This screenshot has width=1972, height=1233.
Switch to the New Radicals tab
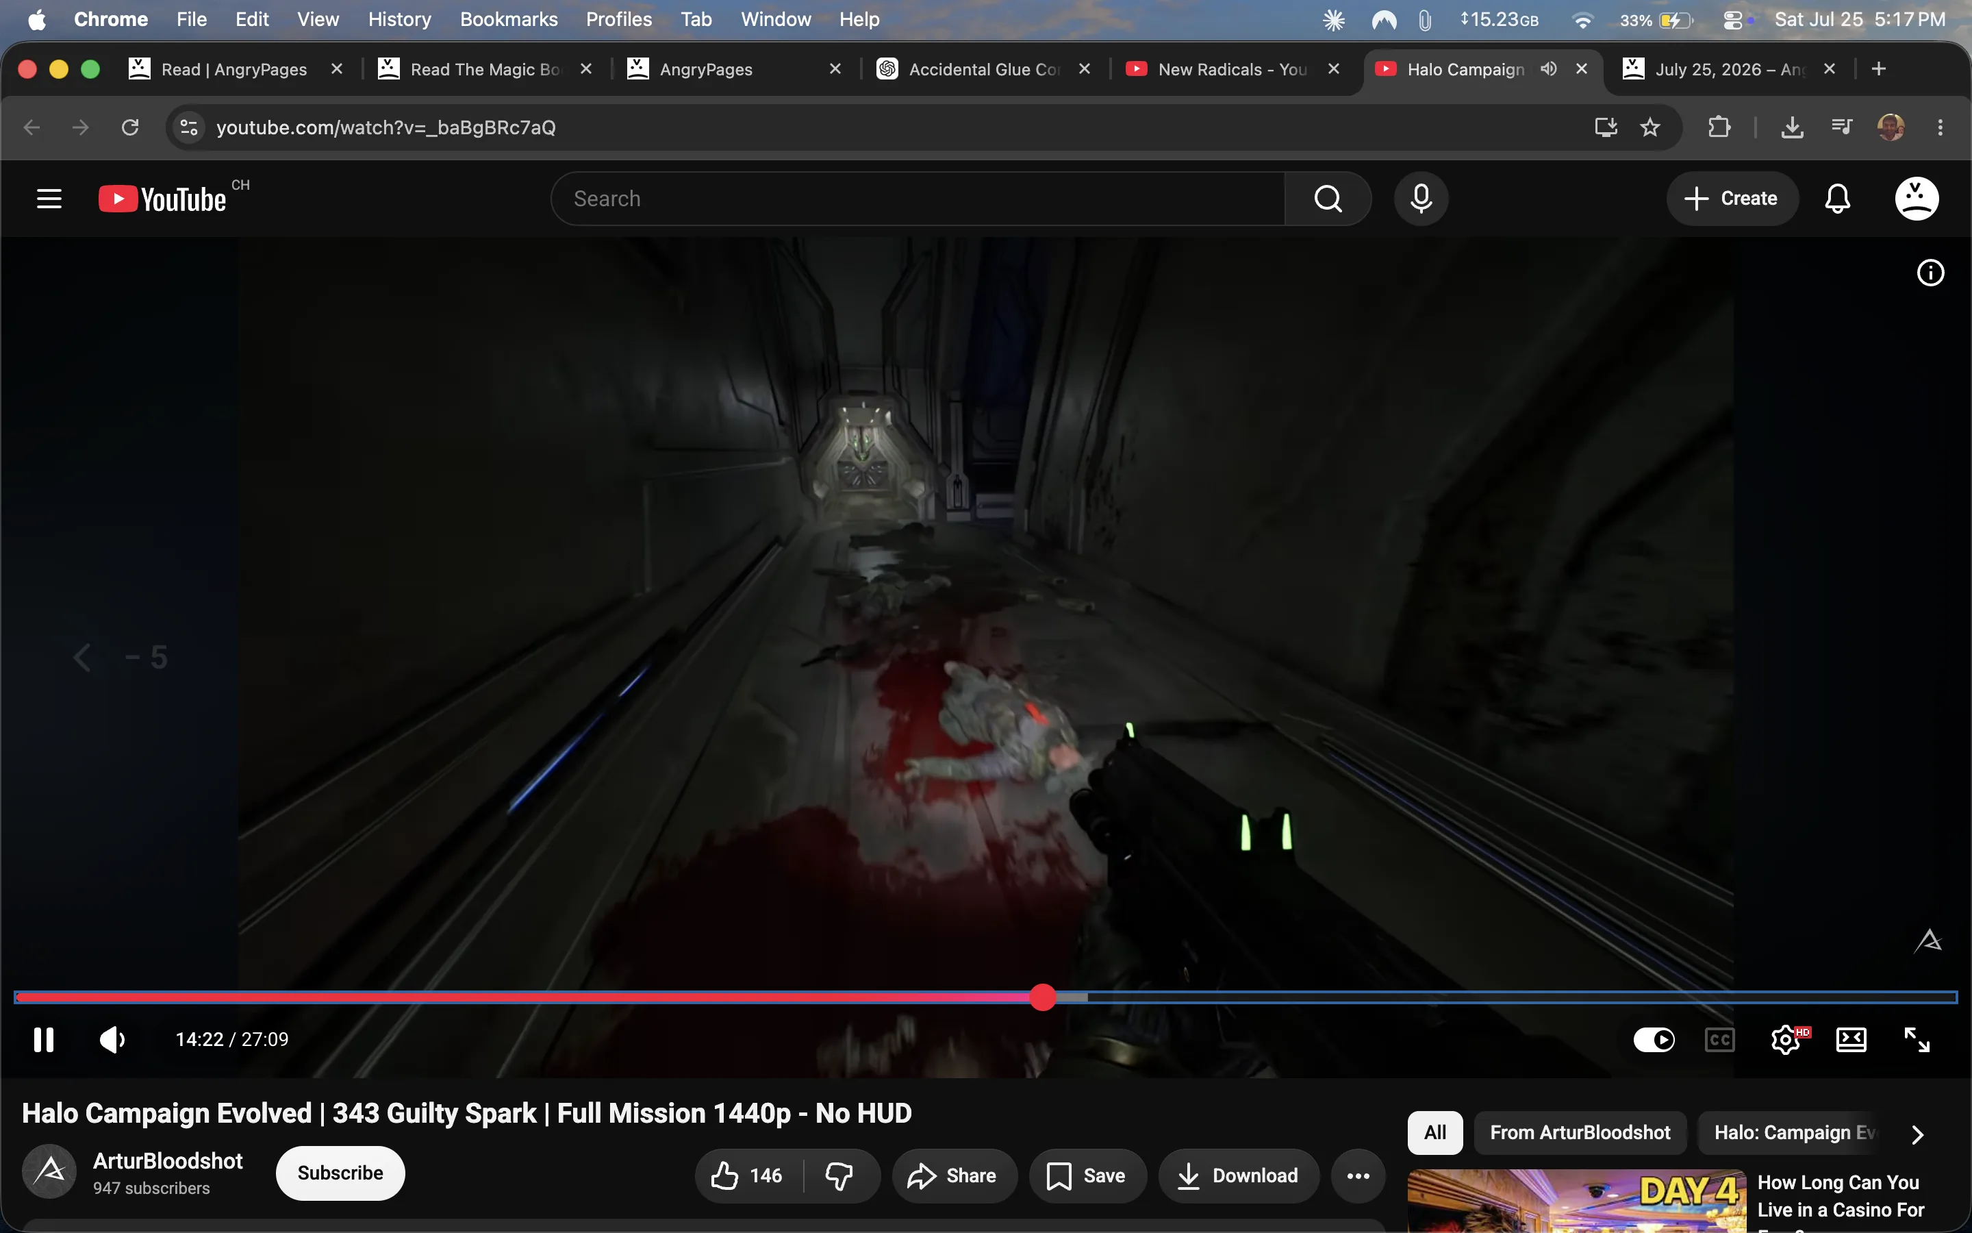pyautogui.click(x=1232, y=69)
